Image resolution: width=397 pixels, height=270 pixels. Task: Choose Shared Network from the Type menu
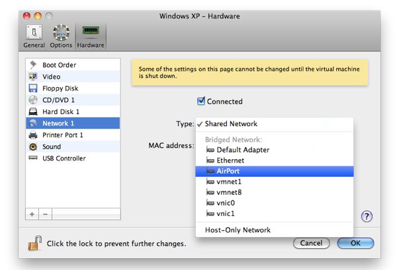[x=231, y=123]
